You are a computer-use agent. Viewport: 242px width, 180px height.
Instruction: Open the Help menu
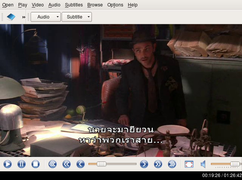(x=133, y=5)
